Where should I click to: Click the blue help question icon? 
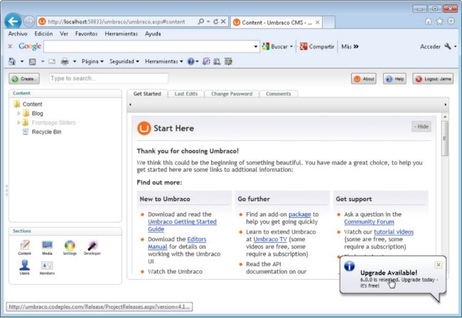pyautogui.click(x=191, y=62)
